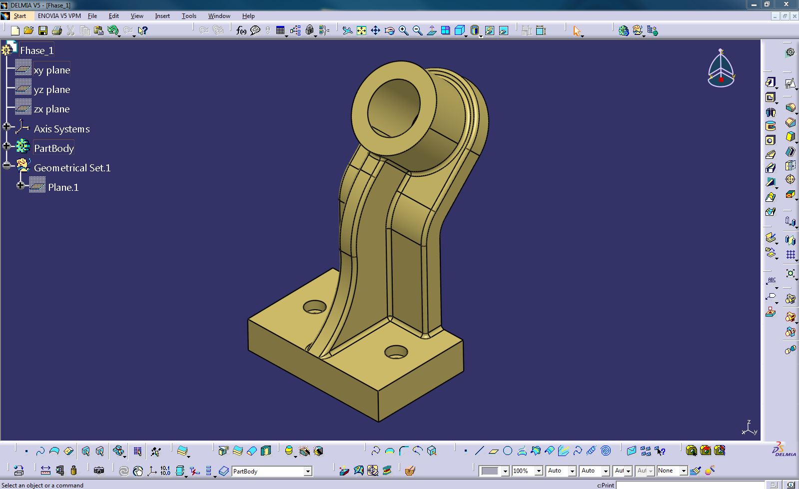This screenshot has height=489, width=799.
Task: Click the Open file folder icon
Action: [29, 30]
